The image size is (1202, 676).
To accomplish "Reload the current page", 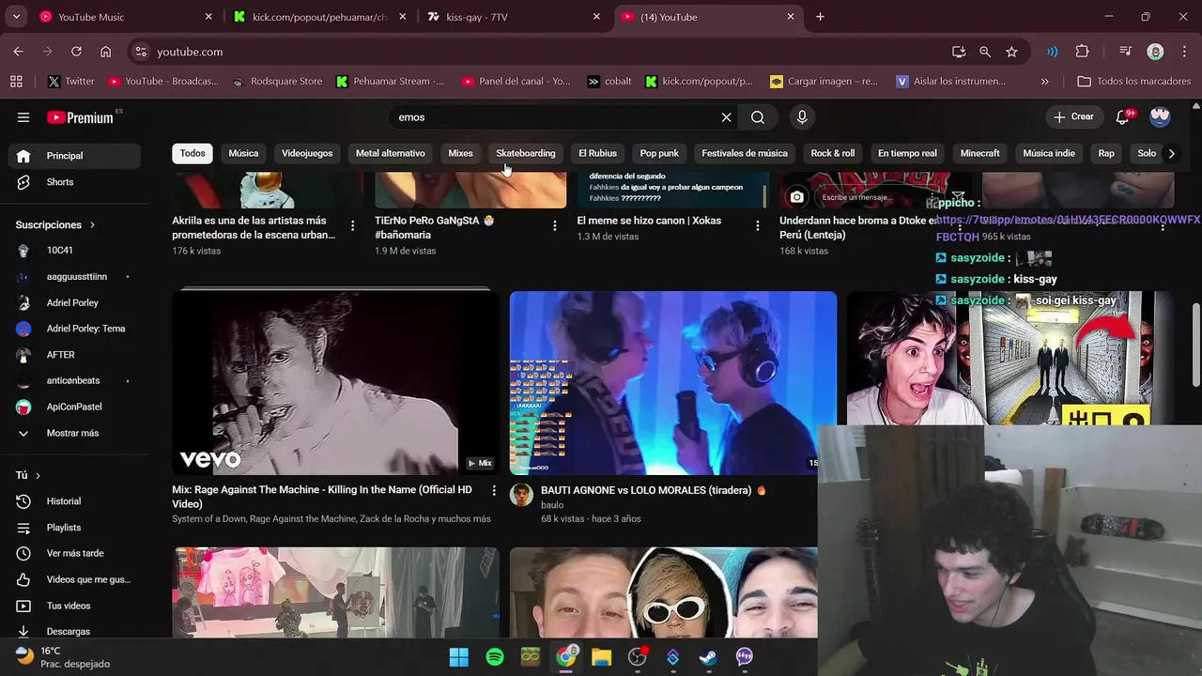I will coord(76,52).
